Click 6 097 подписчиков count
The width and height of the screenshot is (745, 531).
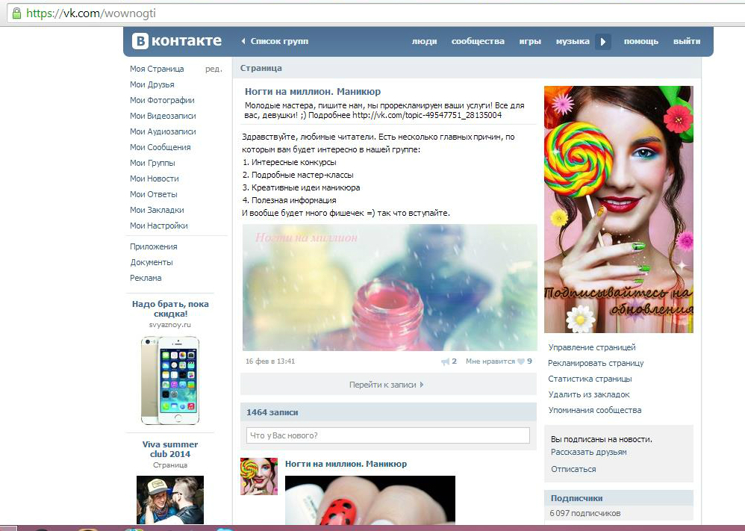(x=585, y=513)
